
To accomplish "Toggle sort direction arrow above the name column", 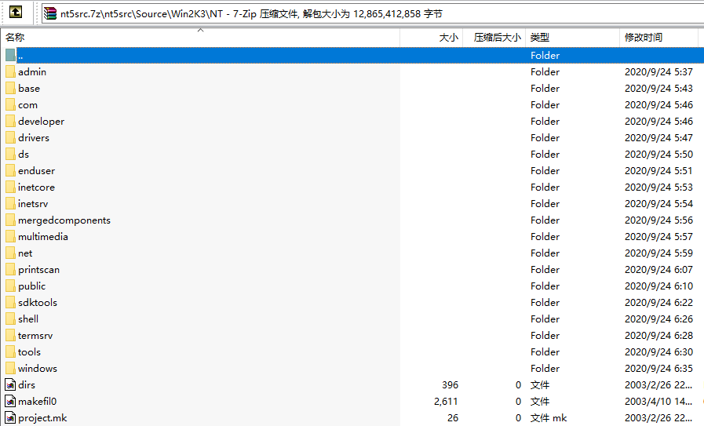I will tap(201, 31).
